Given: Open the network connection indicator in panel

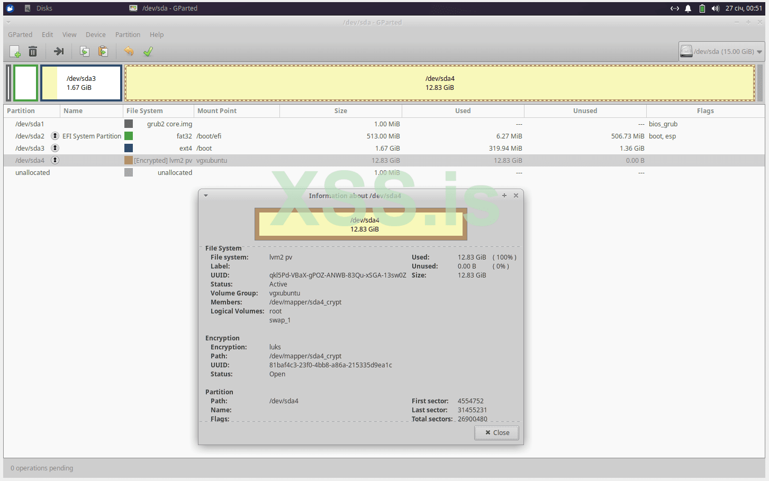Looking at the screenshot, I should (x=675, y=8).
